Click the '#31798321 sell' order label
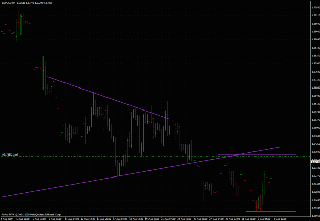320x221 pixels. [10, 154]
